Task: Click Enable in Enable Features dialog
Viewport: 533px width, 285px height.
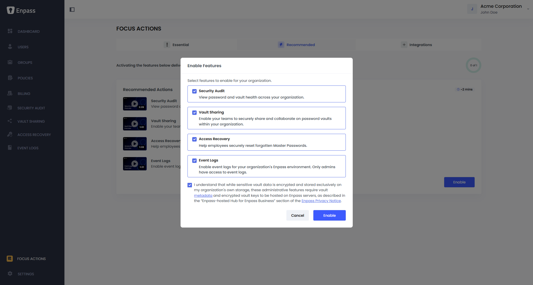Action: point(329,215)
